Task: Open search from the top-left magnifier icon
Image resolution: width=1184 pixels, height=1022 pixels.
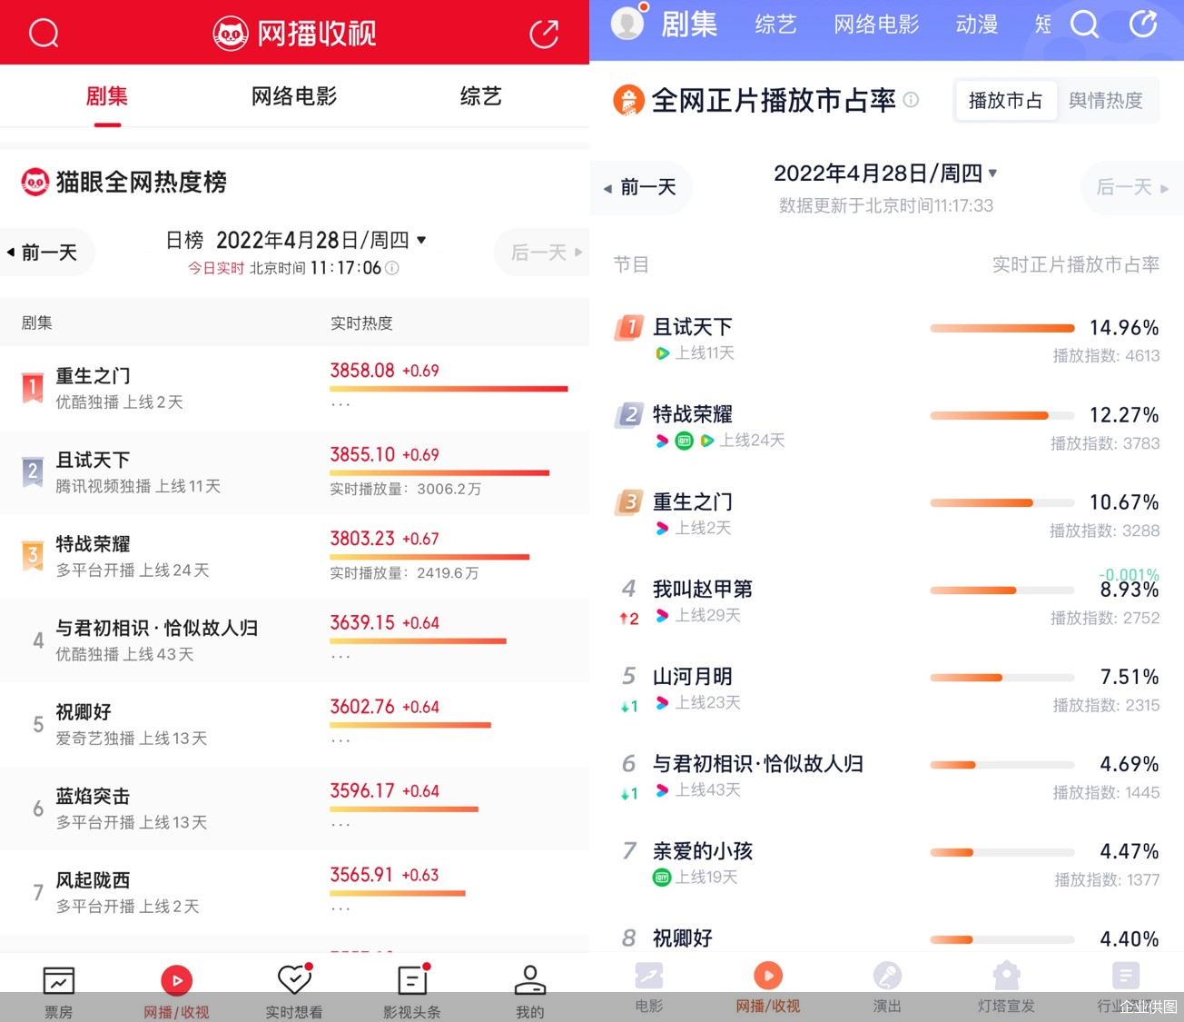Action: tap(43, 32)
